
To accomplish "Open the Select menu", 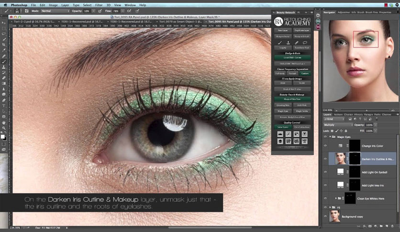I will 87,5.
